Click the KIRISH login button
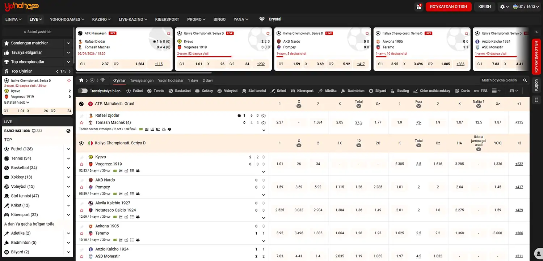This screenshot has height=261, width=543. tap(484, 6)
